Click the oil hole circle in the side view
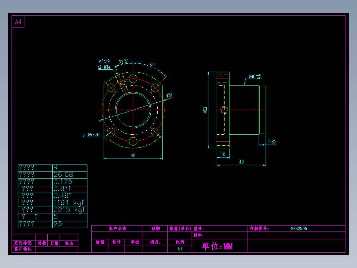This screenshot has width=357, height=268. click(224, 110)
